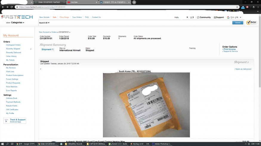This screenshot has height=146, width=261.
Task: Click Your Account breadcrumb
Action: pos(44,32)
